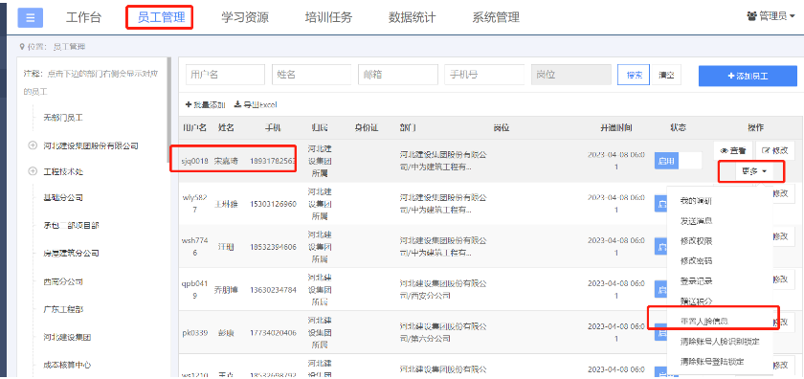Focus the 用户名 search field

coord(225,75)
